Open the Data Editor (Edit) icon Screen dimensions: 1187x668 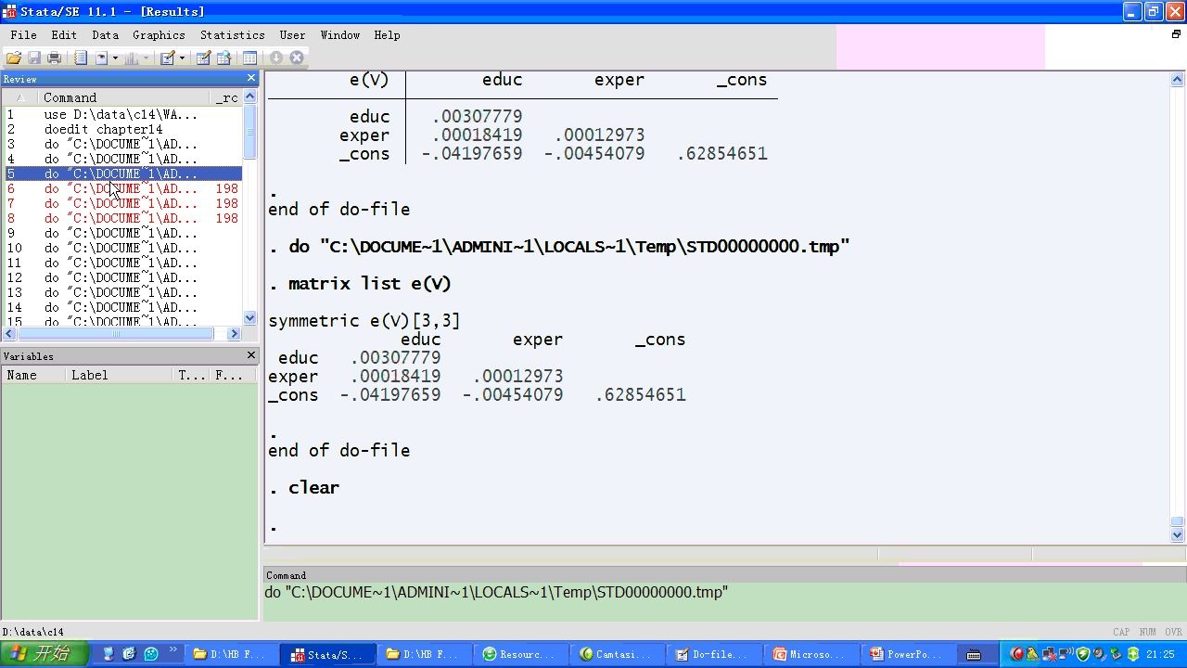coord(203,58)
